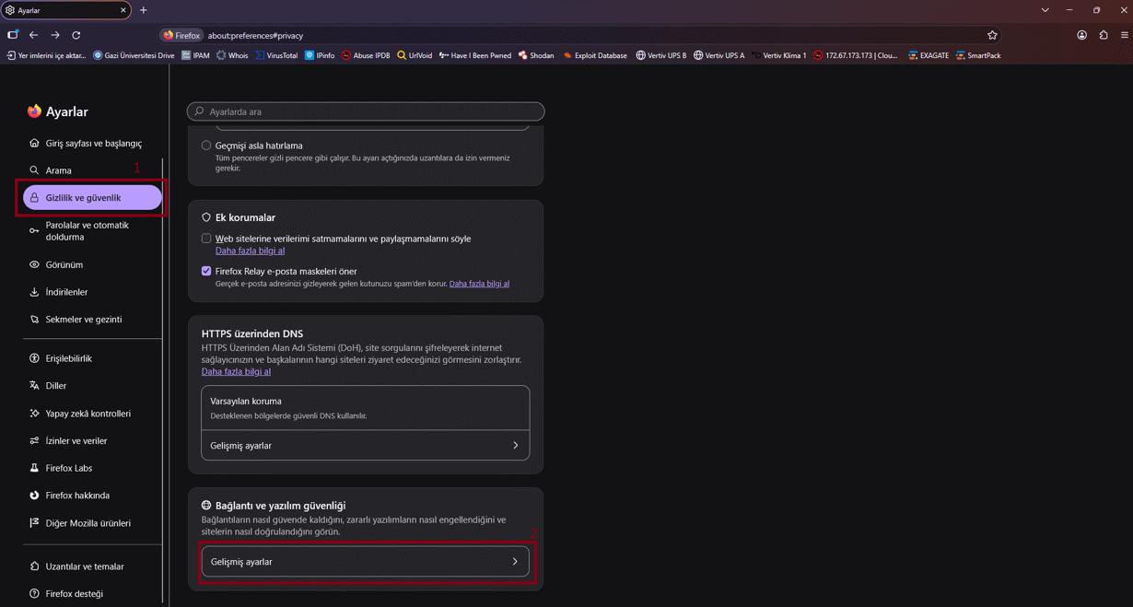Open the hamburger application menu
This screenshot has height=607, width=1133.
tap(1125, 35)
